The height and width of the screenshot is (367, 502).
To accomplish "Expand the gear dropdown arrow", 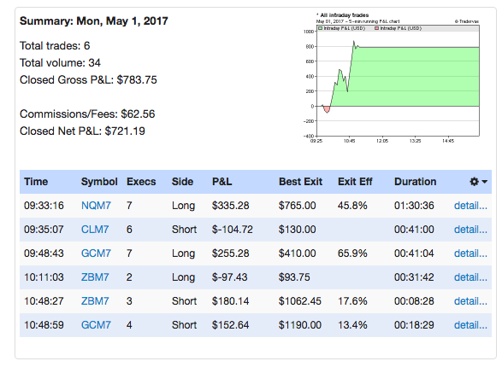I will 484,182.
